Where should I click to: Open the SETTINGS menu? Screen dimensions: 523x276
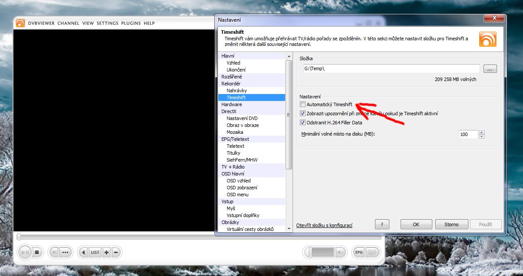tap(108, 23)
